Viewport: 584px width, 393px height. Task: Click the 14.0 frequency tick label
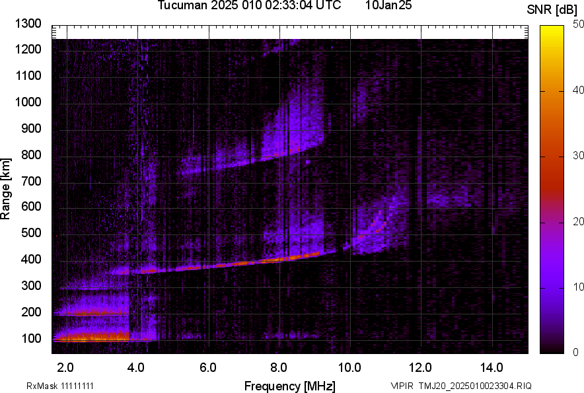(x=492, y=367)
